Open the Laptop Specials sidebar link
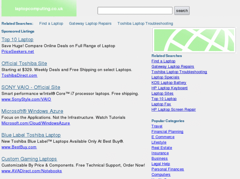Screen dimensions: 240x179 pos(165,77)
